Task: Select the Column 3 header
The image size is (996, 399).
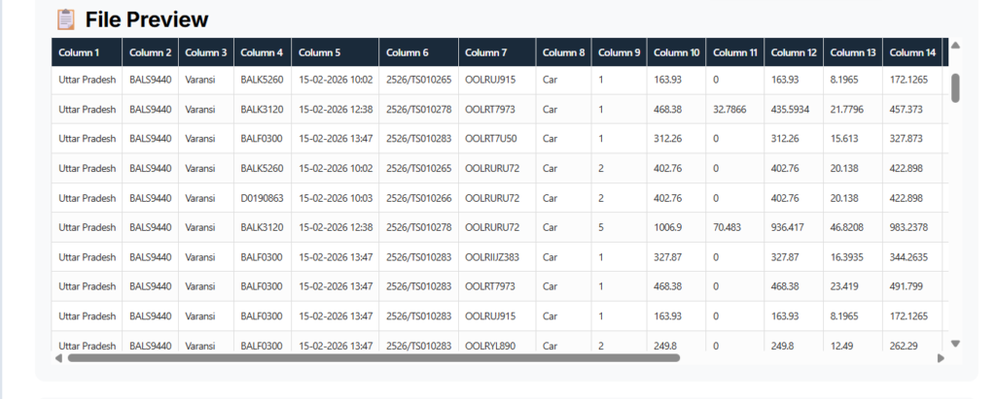Action: [x=206, y=52]
